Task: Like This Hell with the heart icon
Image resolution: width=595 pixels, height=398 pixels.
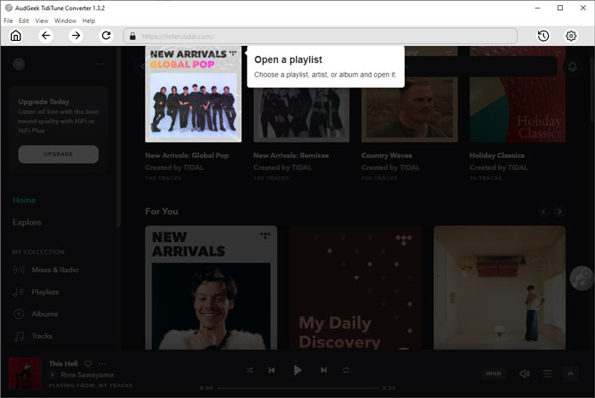Action: pyautogui.click(x=88, y=363)
